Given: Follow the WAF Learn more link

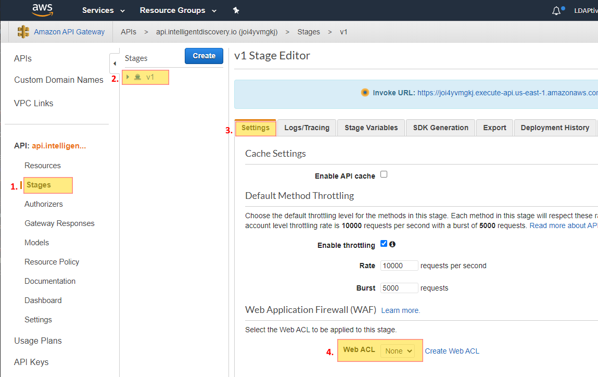Looking at the screenshot, I should click(400, 310).
